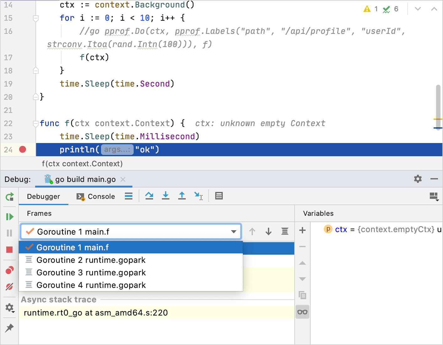The width and height of the screenshot is (443, 345).
Task: Select Goroutine 2 runtime.gopark from the list
Action: [x=91, y=260]
